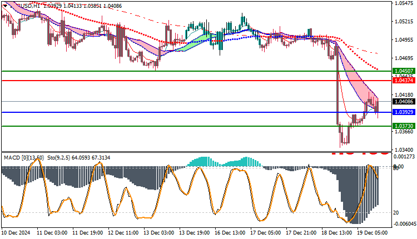Click the OHLC values in chart header
Image resolution: width=417 pixels, height=239 pixels.
pyautogui.click(x=82, y=6)
